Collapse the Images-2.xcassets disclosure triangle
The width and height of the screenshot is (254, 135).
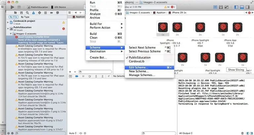11,34
